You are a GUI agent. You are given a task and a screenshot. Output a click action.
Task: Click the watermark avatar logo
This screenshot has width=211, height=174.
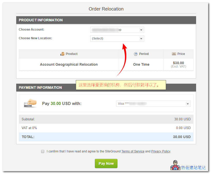[x=175, y=166]
